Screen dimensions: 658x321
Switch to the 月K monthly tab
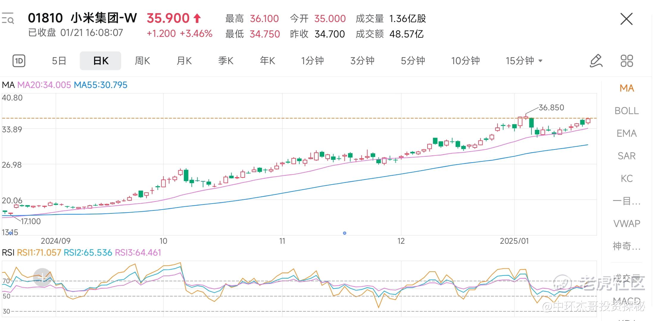point(184,61)
